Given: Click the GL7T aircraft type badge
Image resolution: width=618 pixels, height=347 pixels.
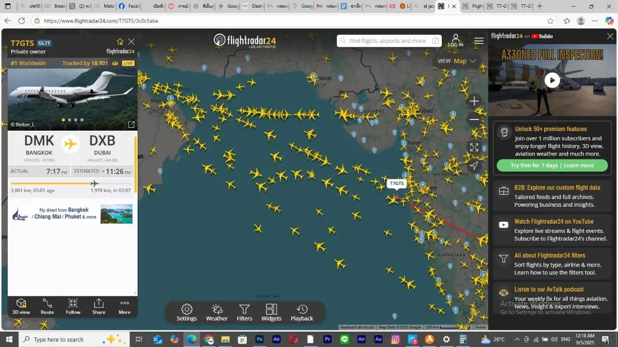Looking at the screenshot, I should tap(44, 43).
